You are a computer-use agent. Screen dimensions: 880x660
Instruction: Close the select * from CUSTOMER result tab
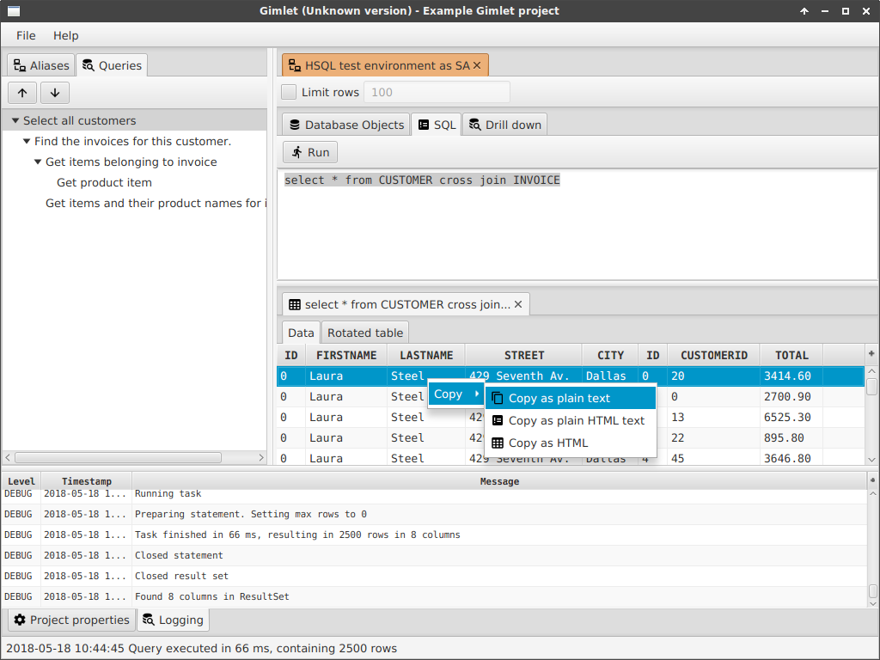[518, 304]
